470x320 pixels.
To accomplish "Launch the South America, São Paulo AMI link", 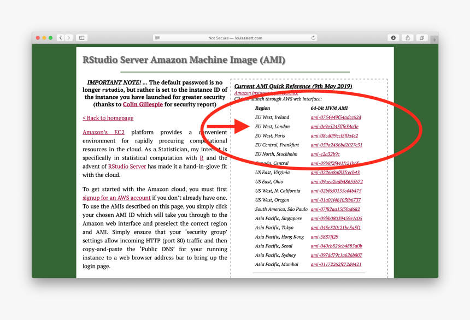I will pyautogui.click(x=335, y=209).
